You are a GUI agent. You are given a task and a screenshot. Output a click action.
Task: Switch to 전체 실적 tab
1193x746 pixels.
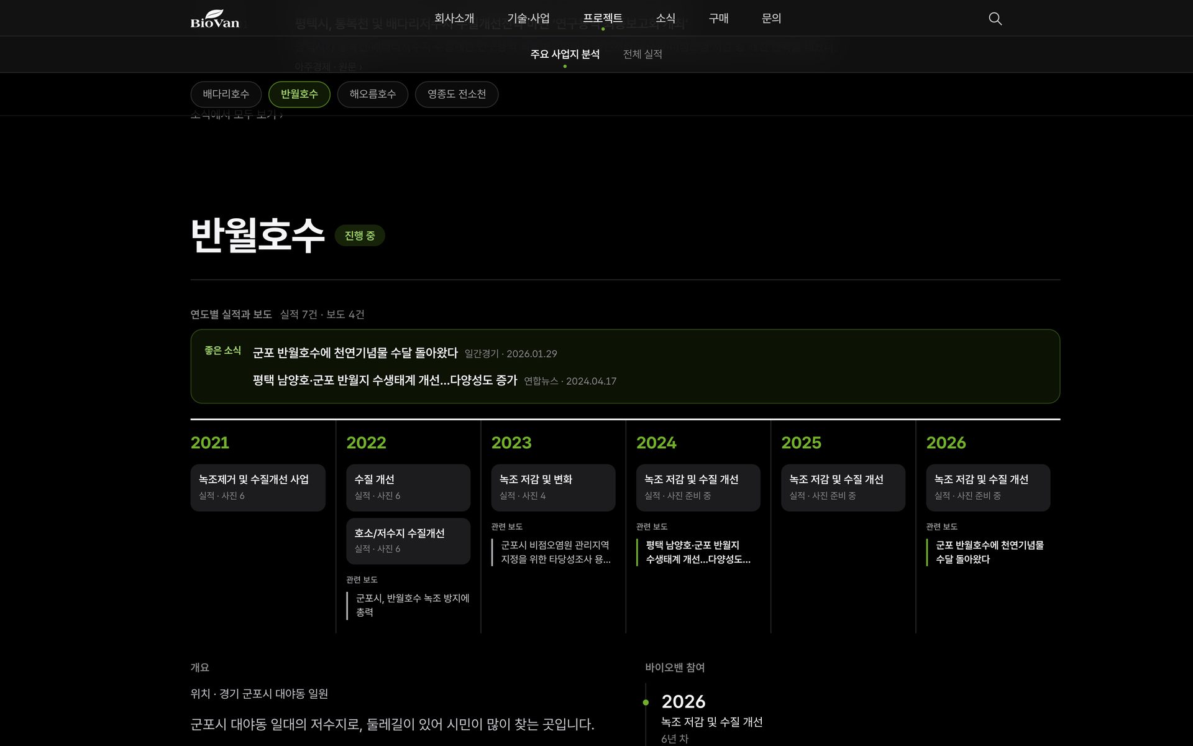pos(642,54)
